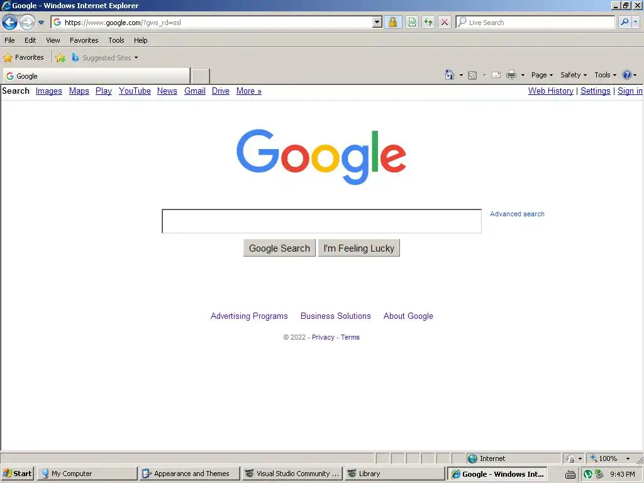Open the File menu
The width and height of the screenshot is (644, 483).
[9, 40]
